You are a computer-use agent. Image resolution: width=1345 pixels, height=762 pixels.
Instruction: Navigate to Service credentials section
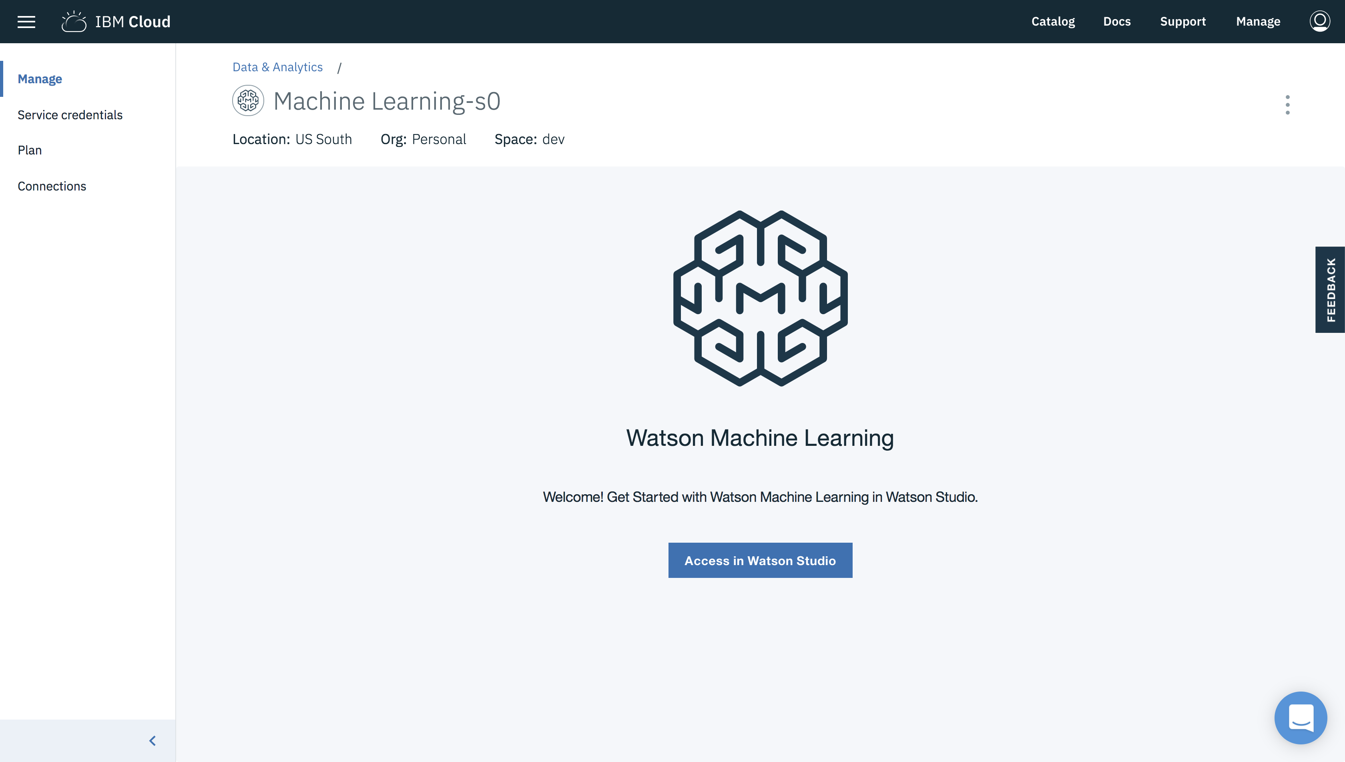(x=69, y=114)
